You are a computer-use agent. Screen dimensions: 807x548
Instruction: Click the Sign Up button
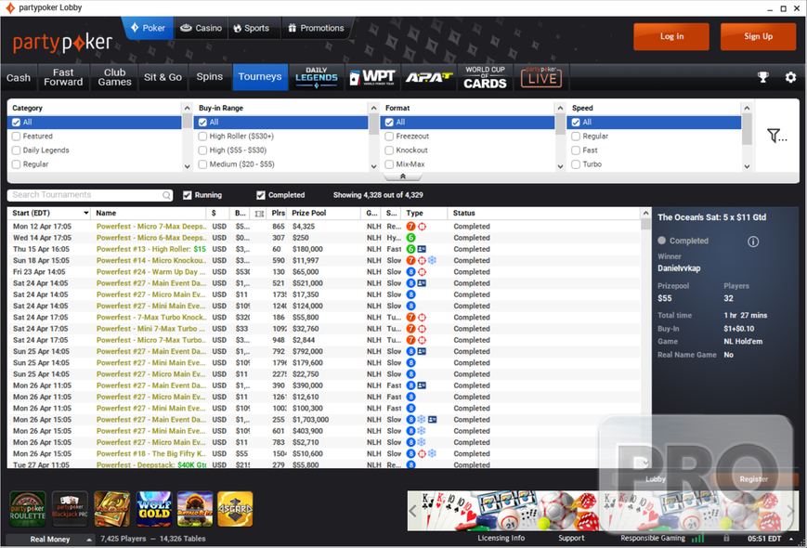[x=758, y=36]
